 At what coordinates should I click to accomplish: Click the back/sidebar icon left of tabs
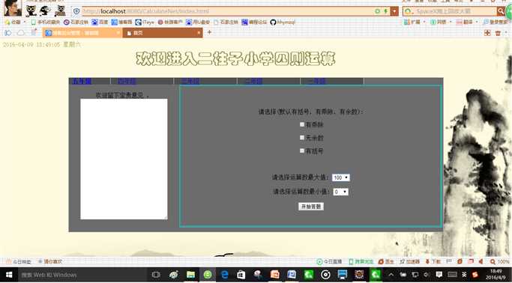(x=8, y=33)
